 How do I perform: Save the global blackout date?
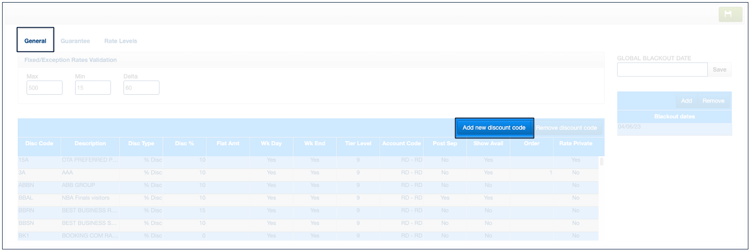(x=719, y=70)
